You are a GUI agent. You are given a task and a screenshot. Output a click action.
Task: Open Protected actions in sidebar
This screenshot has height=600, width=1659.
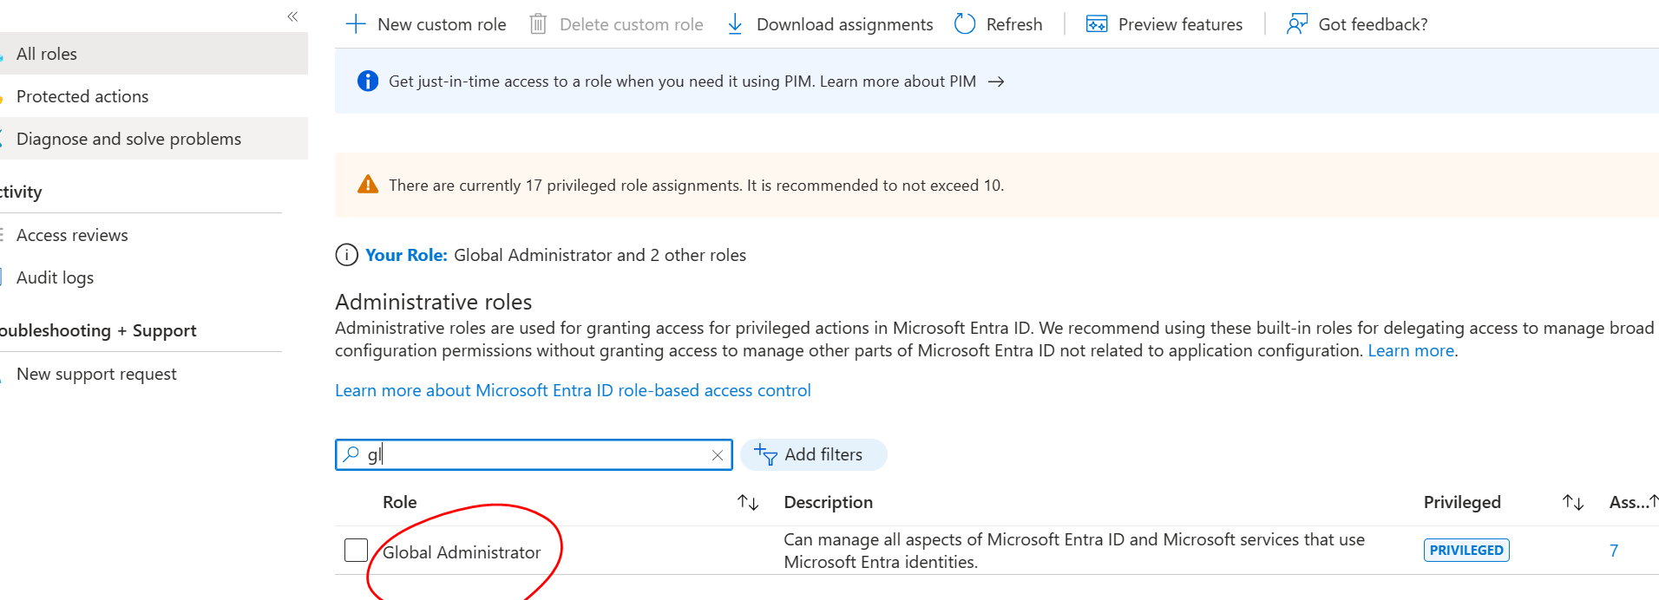(x=154, y=96)
